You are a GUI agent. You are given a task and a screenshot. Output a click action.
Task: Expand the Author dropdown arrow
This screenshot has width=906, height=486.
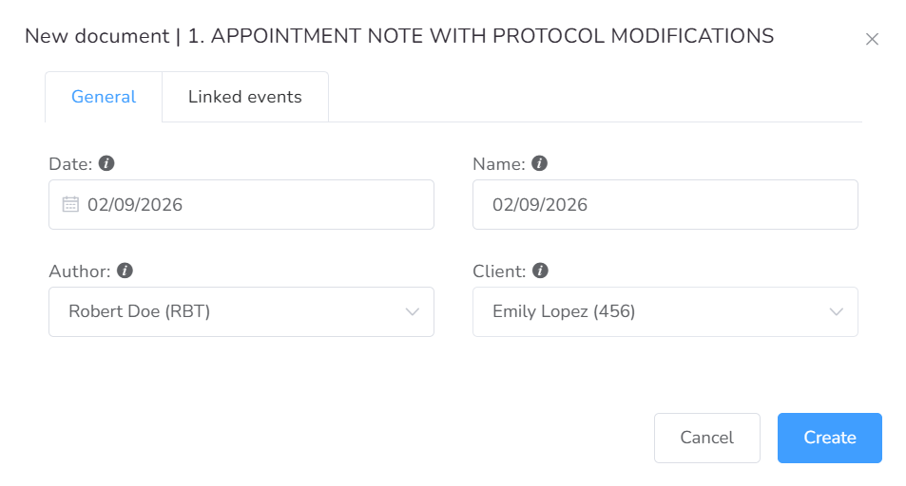point(413,311)
